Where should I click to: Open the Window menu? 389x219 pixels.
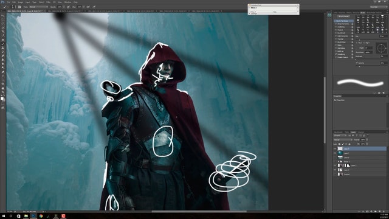(67, 2)
